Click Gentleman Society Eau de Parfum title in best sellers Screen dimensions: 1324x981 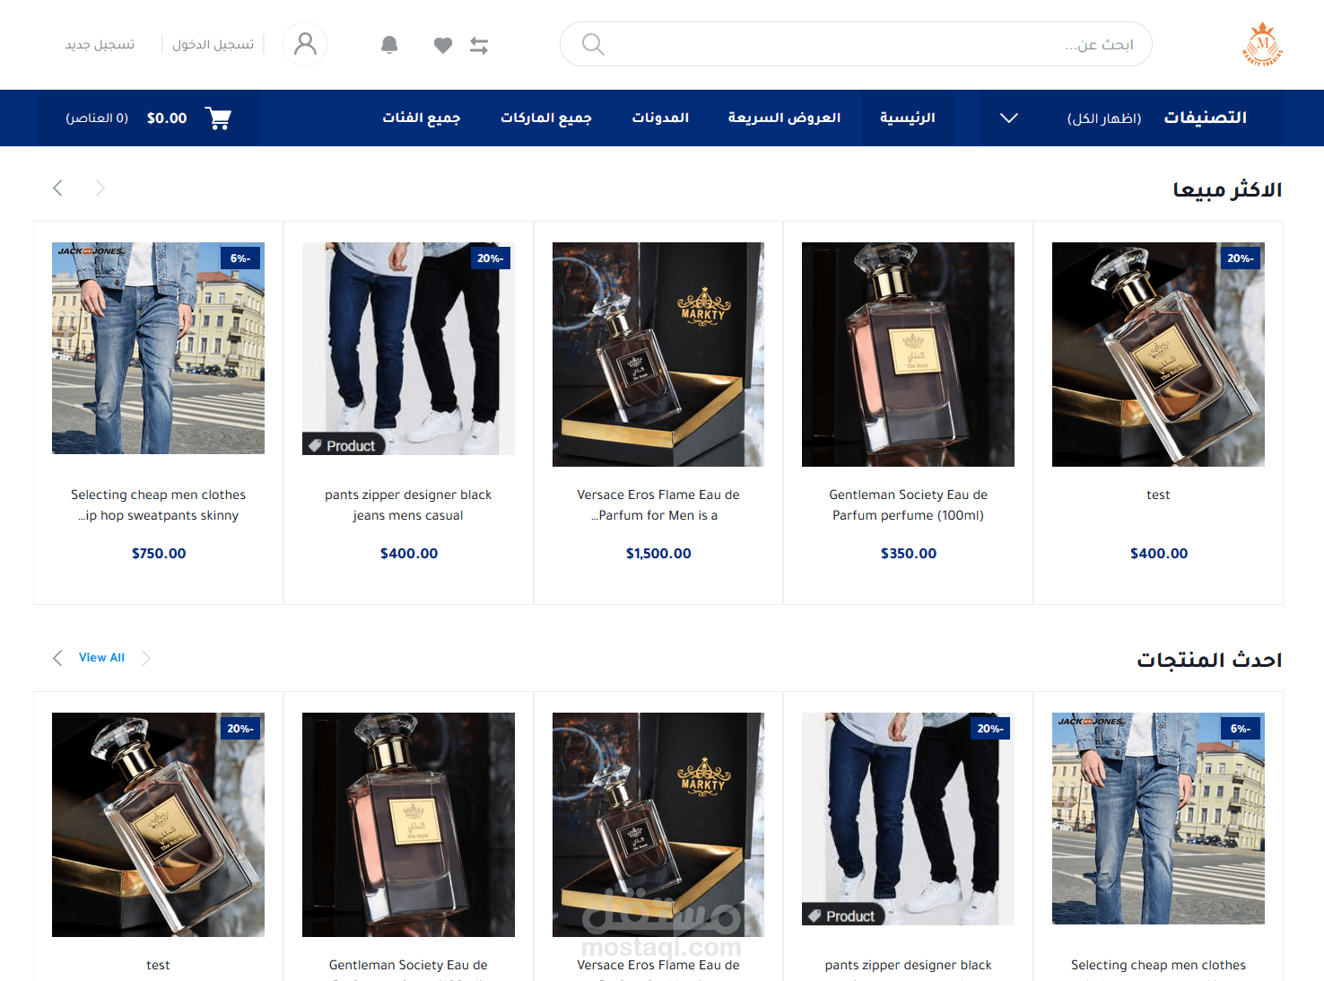click(x=908, y=505)
